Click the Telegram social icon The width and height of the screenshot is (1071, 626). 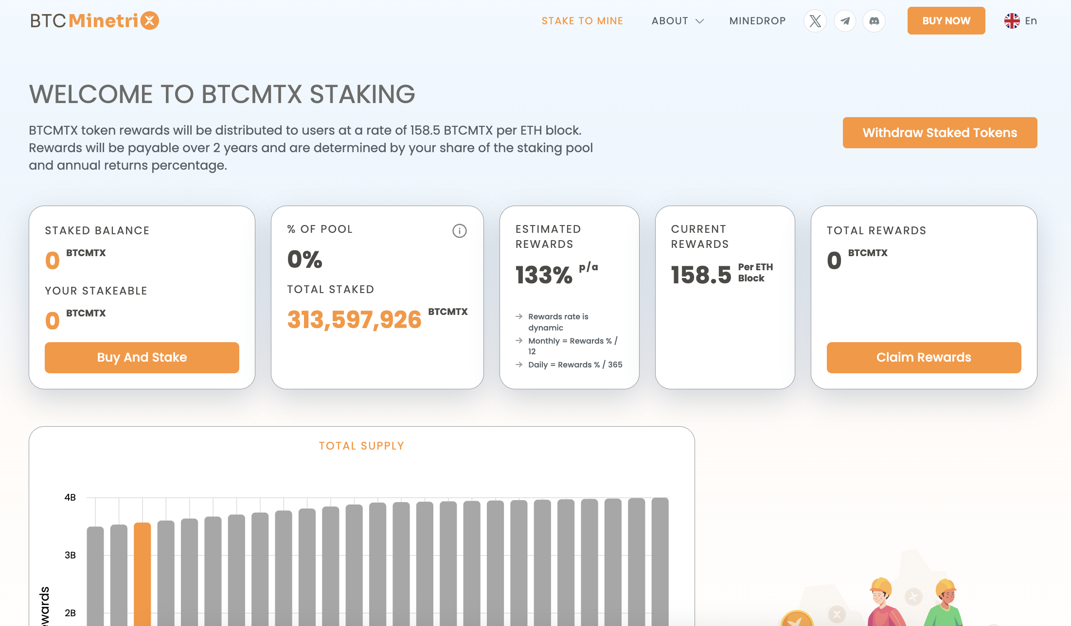pyautogui.click(x=844, y=20)
